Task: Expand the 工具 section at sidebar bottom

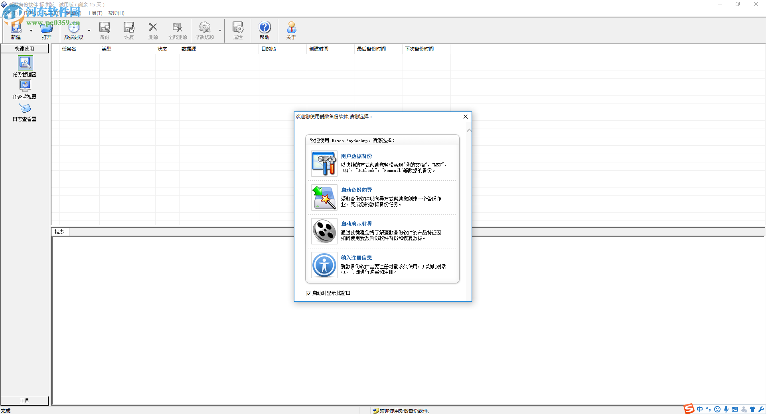Action: (x=25, y=401)
